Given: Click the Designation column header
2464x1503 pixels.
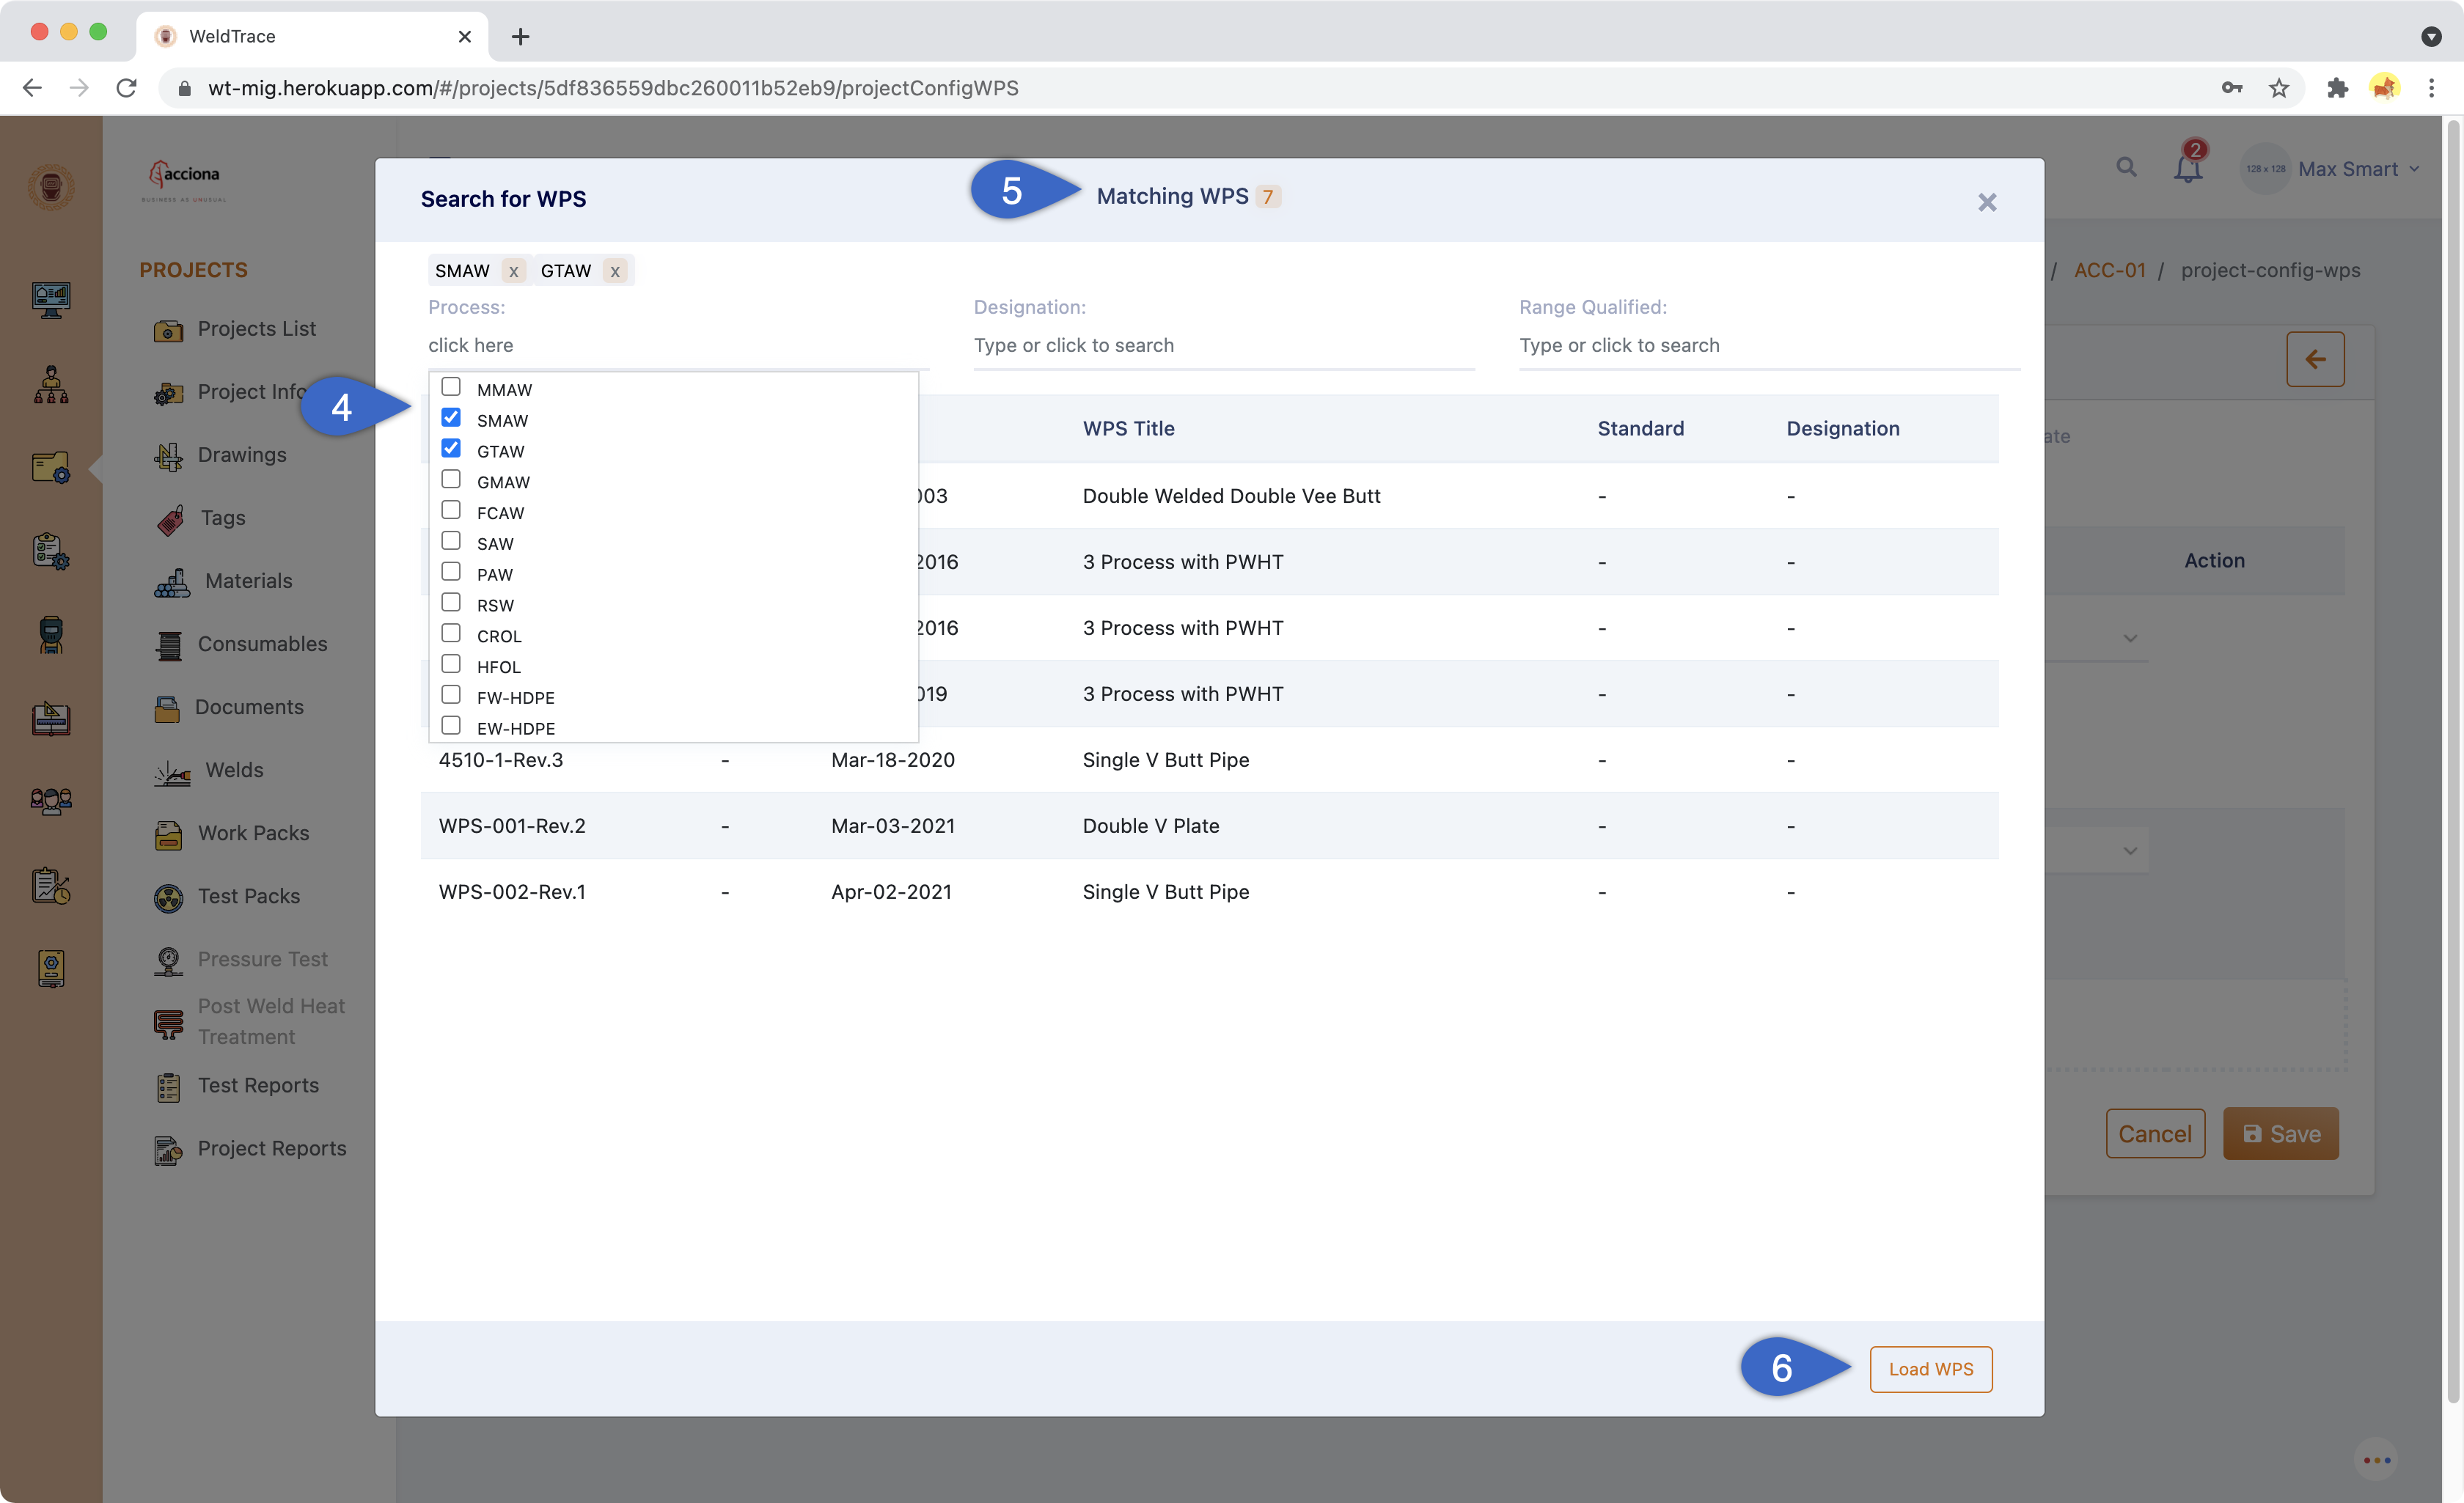Looking at the screenshot, I should point(1843,428).
